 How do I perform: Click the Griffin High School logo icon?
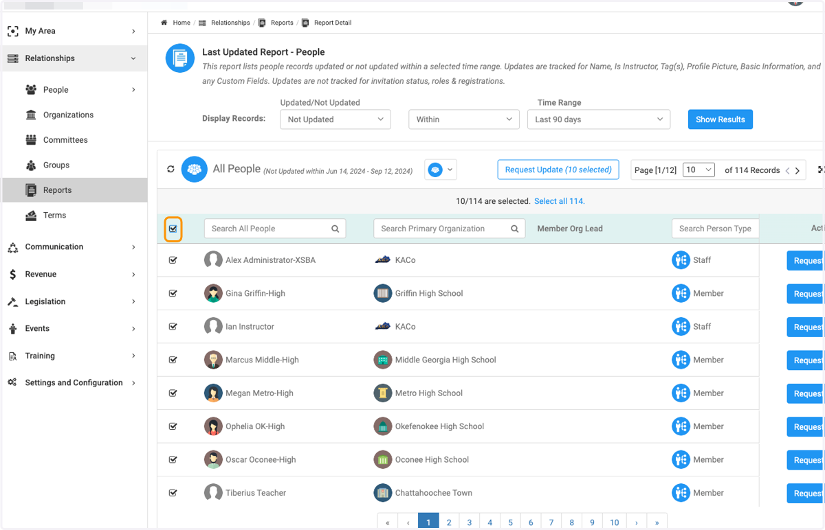click(x=383, y=293)
